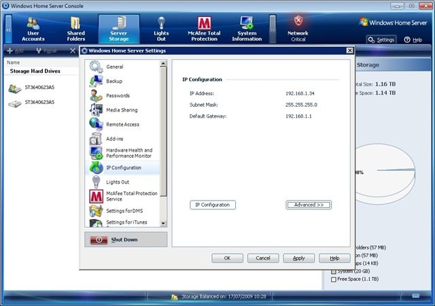Open McAfee Total Protection Service settings
Viewport: 435px width, 306px height.
tap(122, 197)
